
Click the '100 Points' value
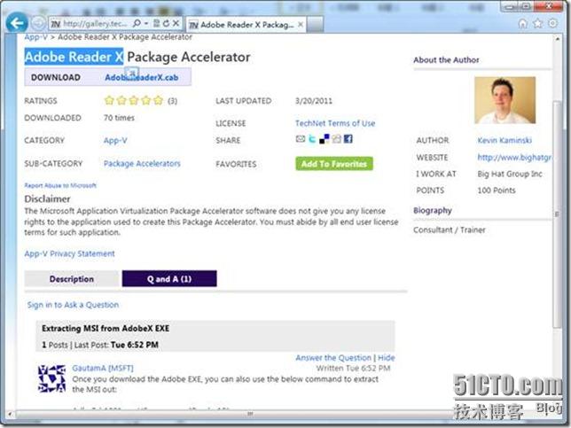(497, 191)
